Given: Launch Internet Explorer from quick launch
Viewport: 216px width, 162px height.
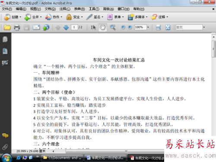Looking at the screenshot, I should tap(18, 158).
